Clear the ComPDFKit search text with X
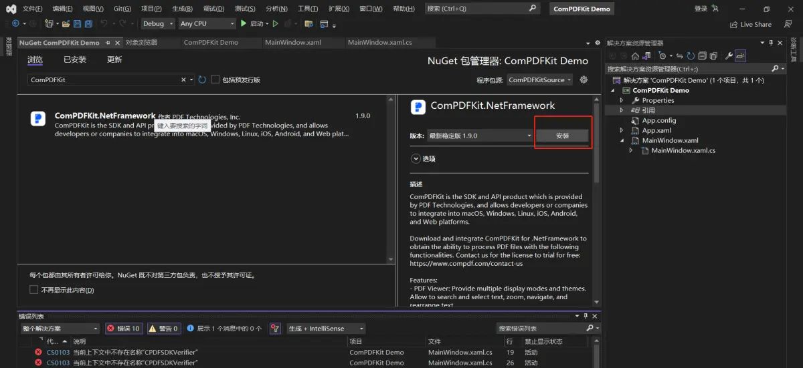This screenshot has height=368, width=803. [x=184, y=79]
